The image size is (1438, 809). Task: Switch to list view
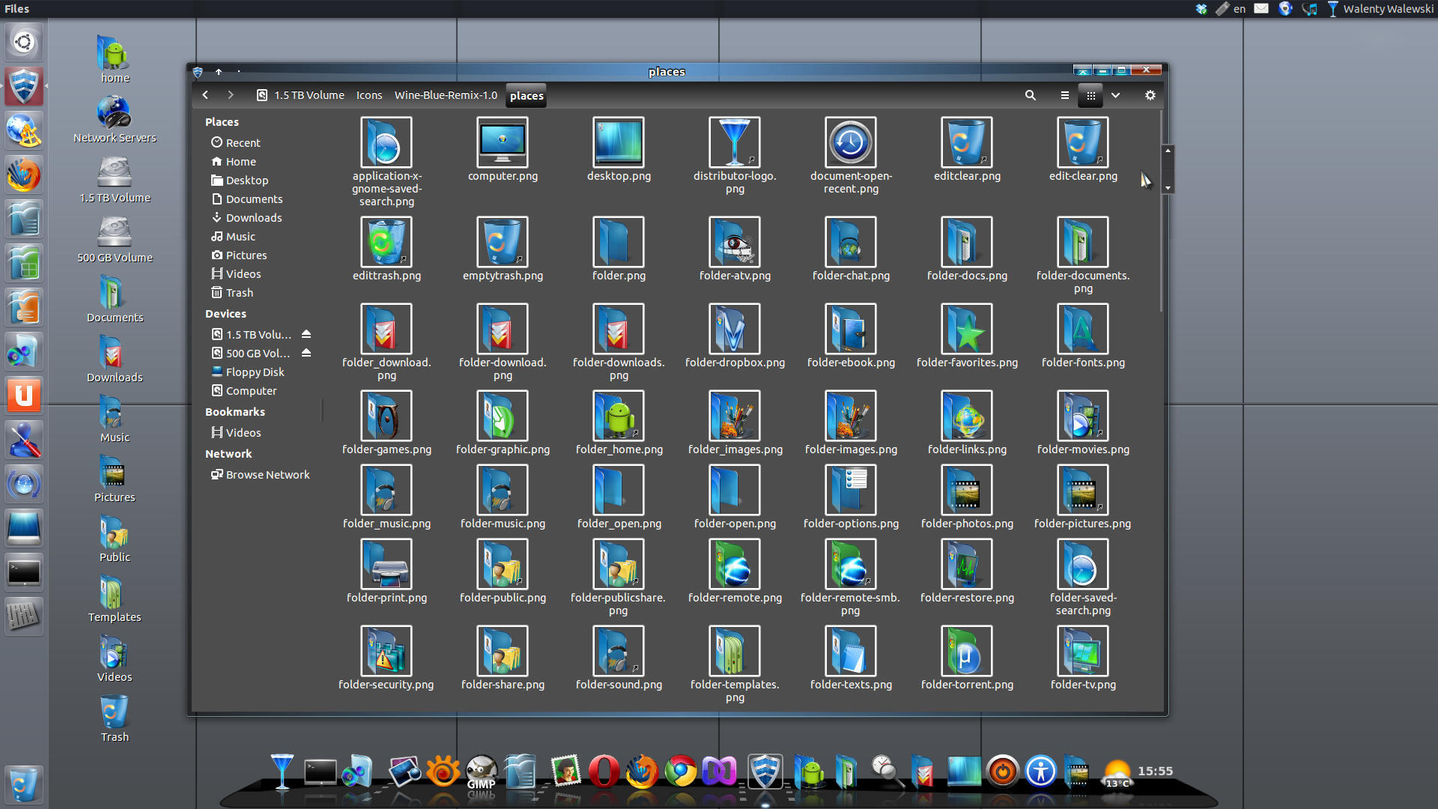point(1064,95)
